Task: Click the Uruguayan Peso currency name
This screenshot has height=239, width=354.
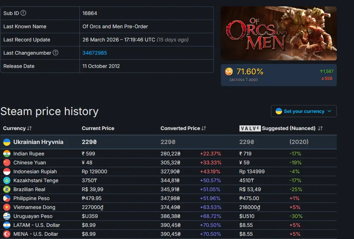Action: point(33,216)
